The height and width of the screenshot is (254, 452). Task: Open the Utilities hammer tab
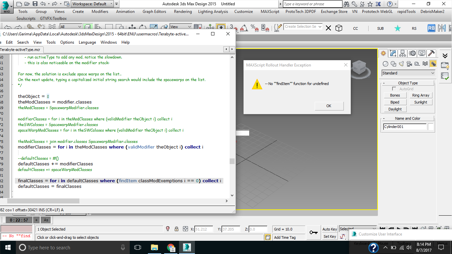coord(431,53)
